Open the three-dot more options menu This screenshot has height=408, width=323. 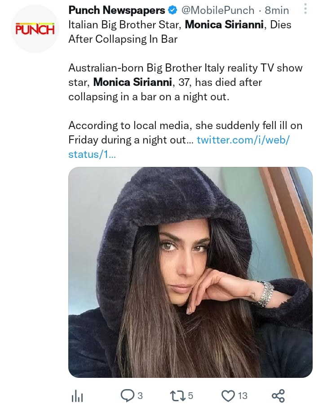[305, 9]
